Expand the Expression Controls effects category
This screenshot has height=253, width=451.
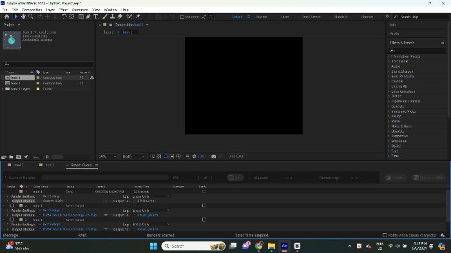coord(389,101)
